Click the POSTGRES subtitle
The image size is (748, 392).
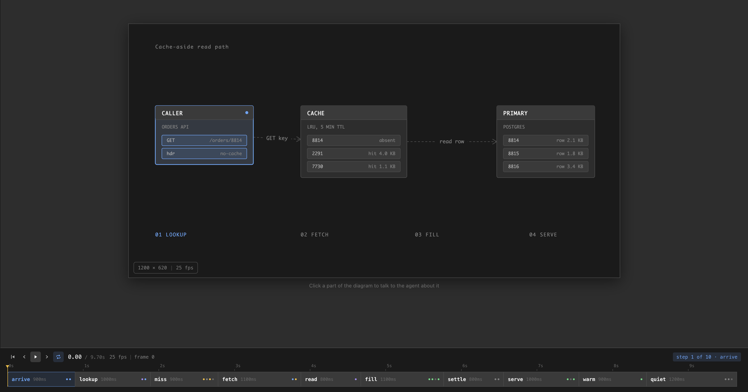pos(514,127)
